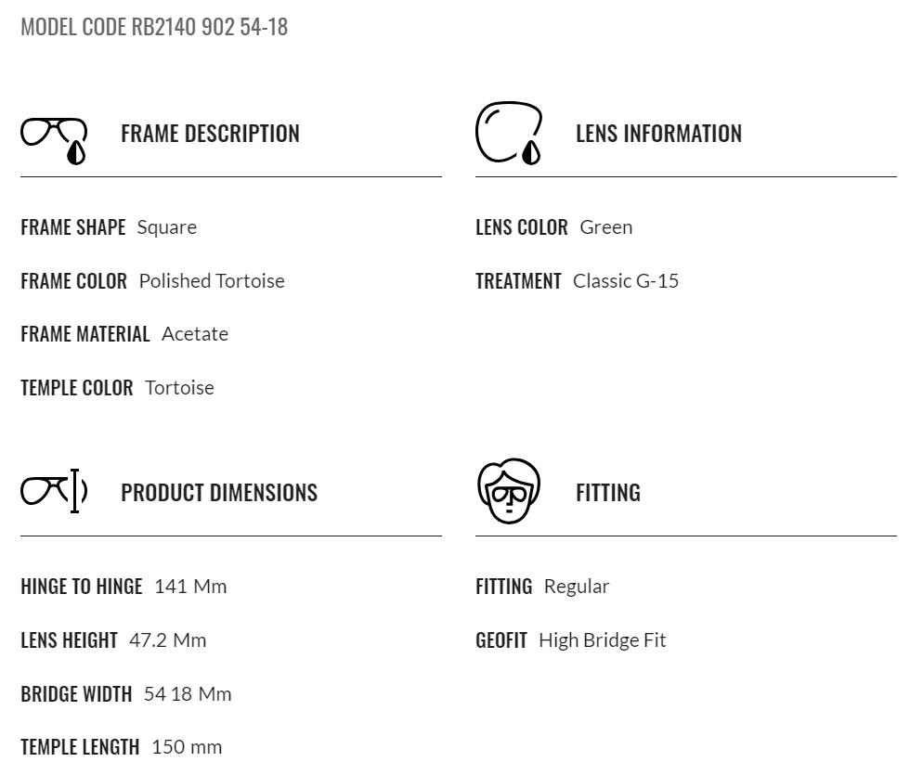923x775 pixels.
Task: Click the Lens Color Green value
Action: coord(606,227)
